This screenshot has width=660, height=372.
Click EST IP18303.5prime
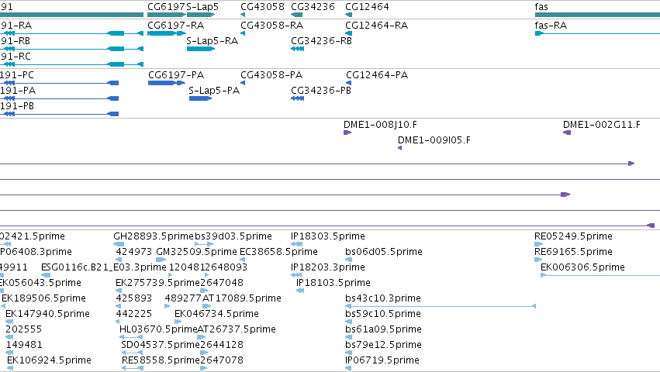[x=328, y=236]
